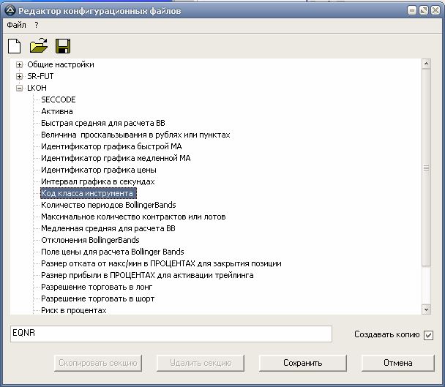Minimize the Редактор конфигурационных файлов window

click(412, 11)
